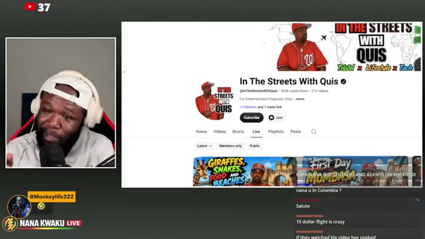
Task: Click the channel title In The Streets With Quis
Action: point(289,81)
